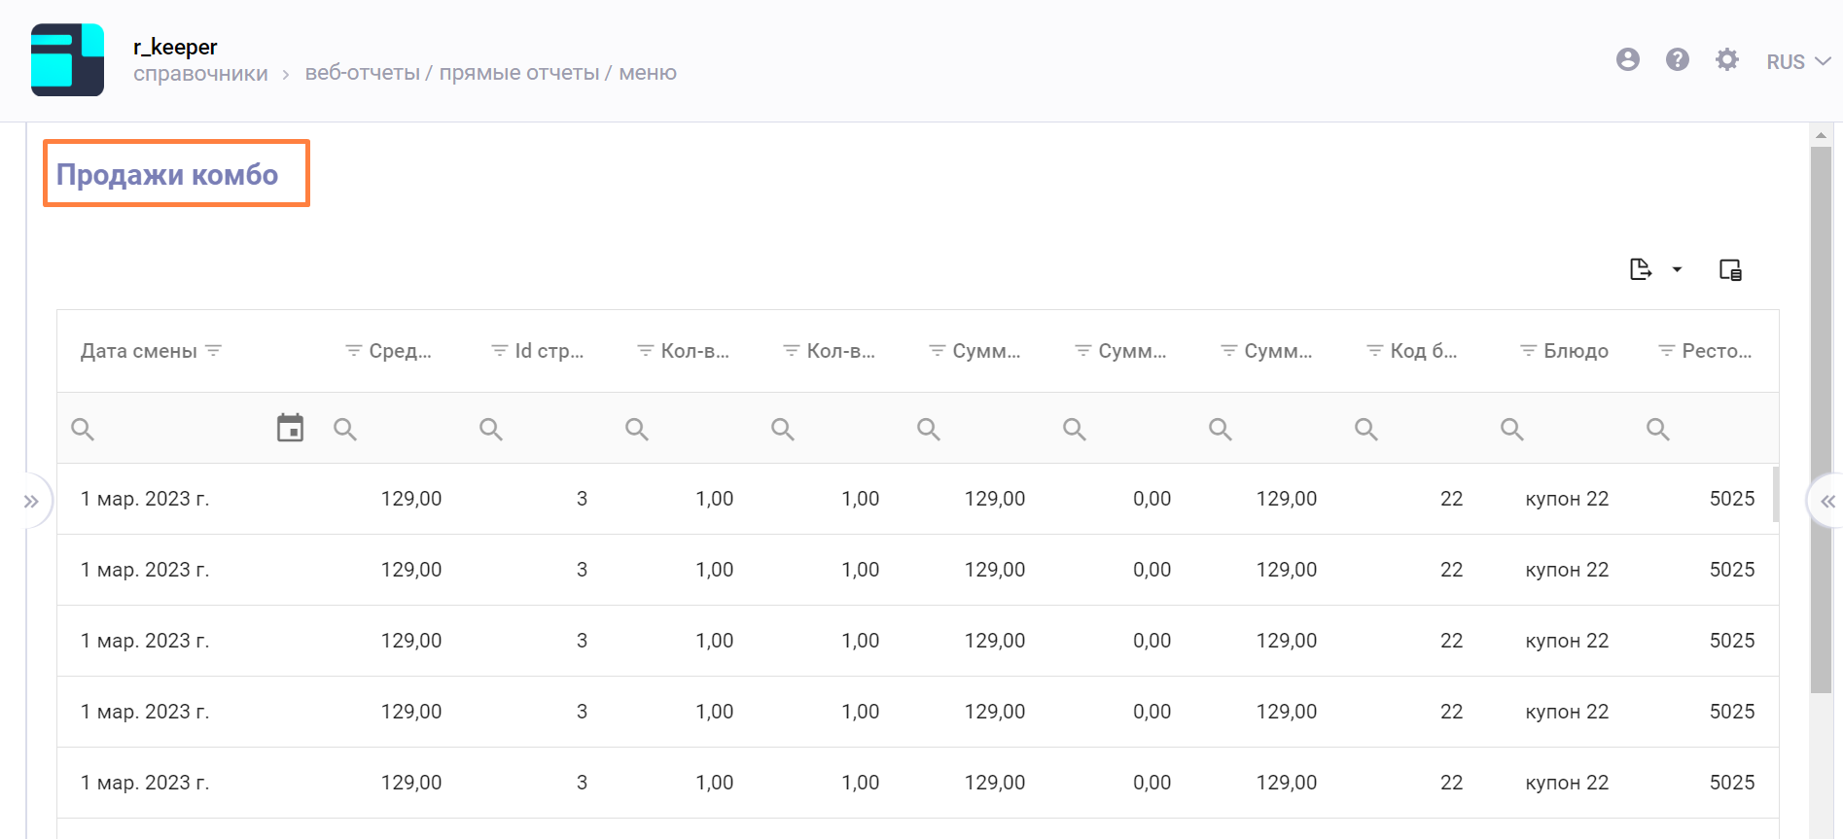1843x839 pixels.
Task: Click the export report icon
Action: [x=1641, y=269]
